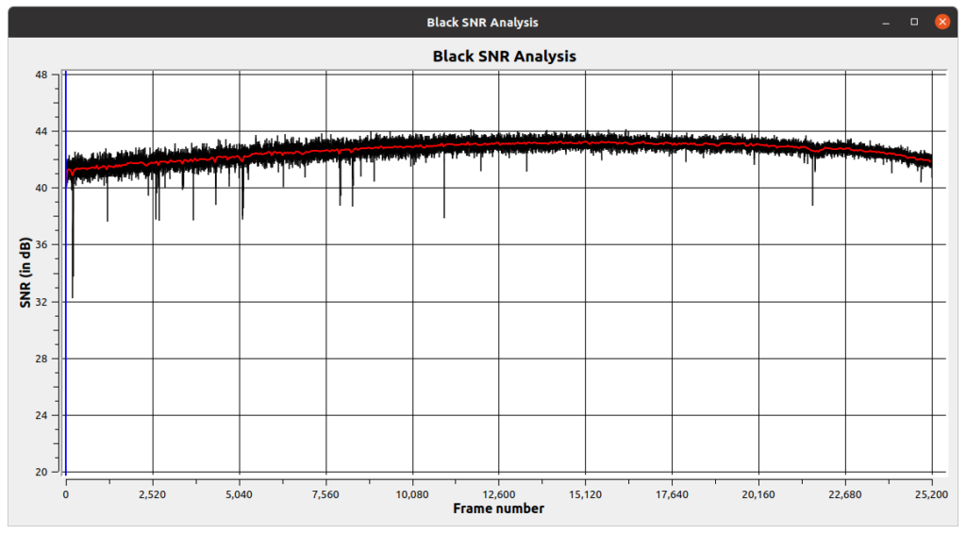Click the 7,560 frame tick label
Image resolution: width=966 pixels, height=534 pixels.
(x=325, y=493)
